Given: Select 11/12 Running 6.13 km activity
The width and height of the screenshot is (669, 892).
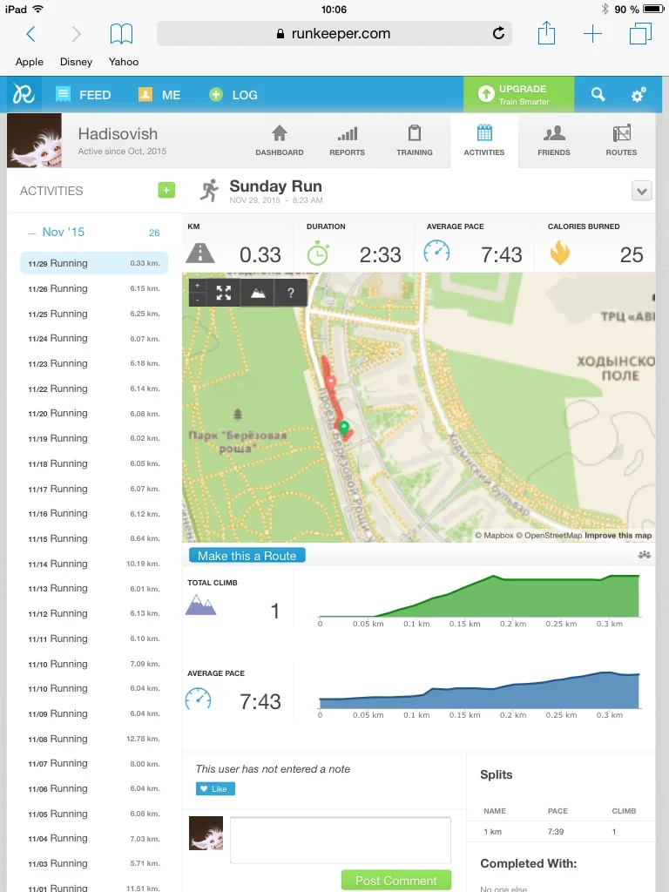Looking at the screenshot, I should coord(94,613).
